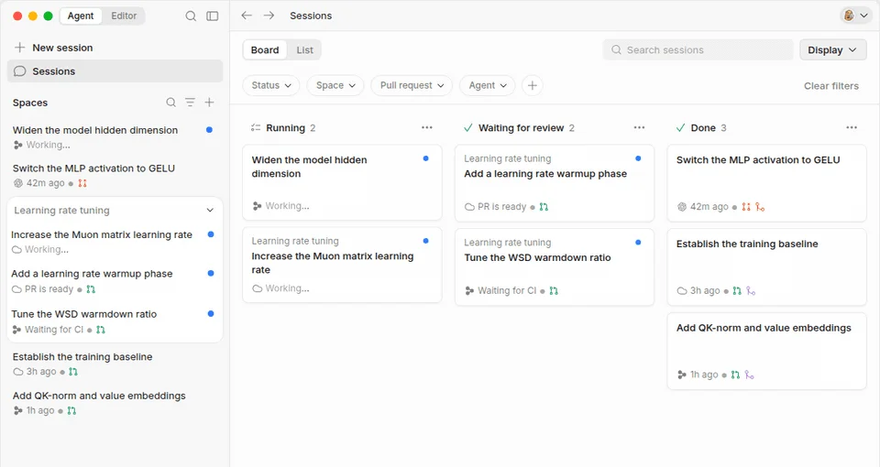
Task: Click the cloud icon on the warmup phase card
Action: (x=469, y=206)
